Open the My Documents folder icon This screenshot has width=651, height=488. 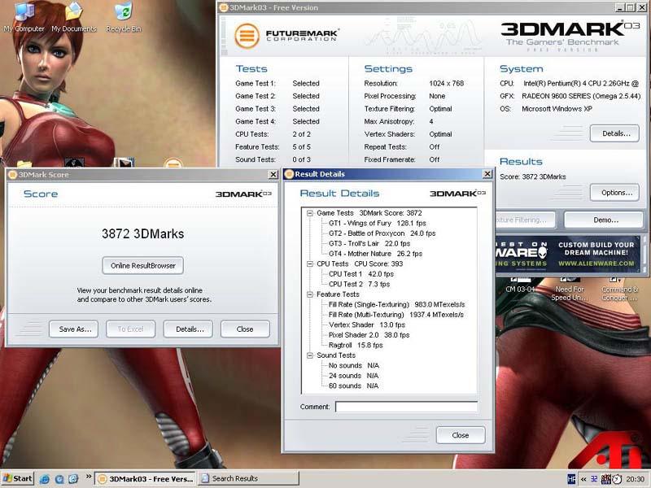[74, 14]
